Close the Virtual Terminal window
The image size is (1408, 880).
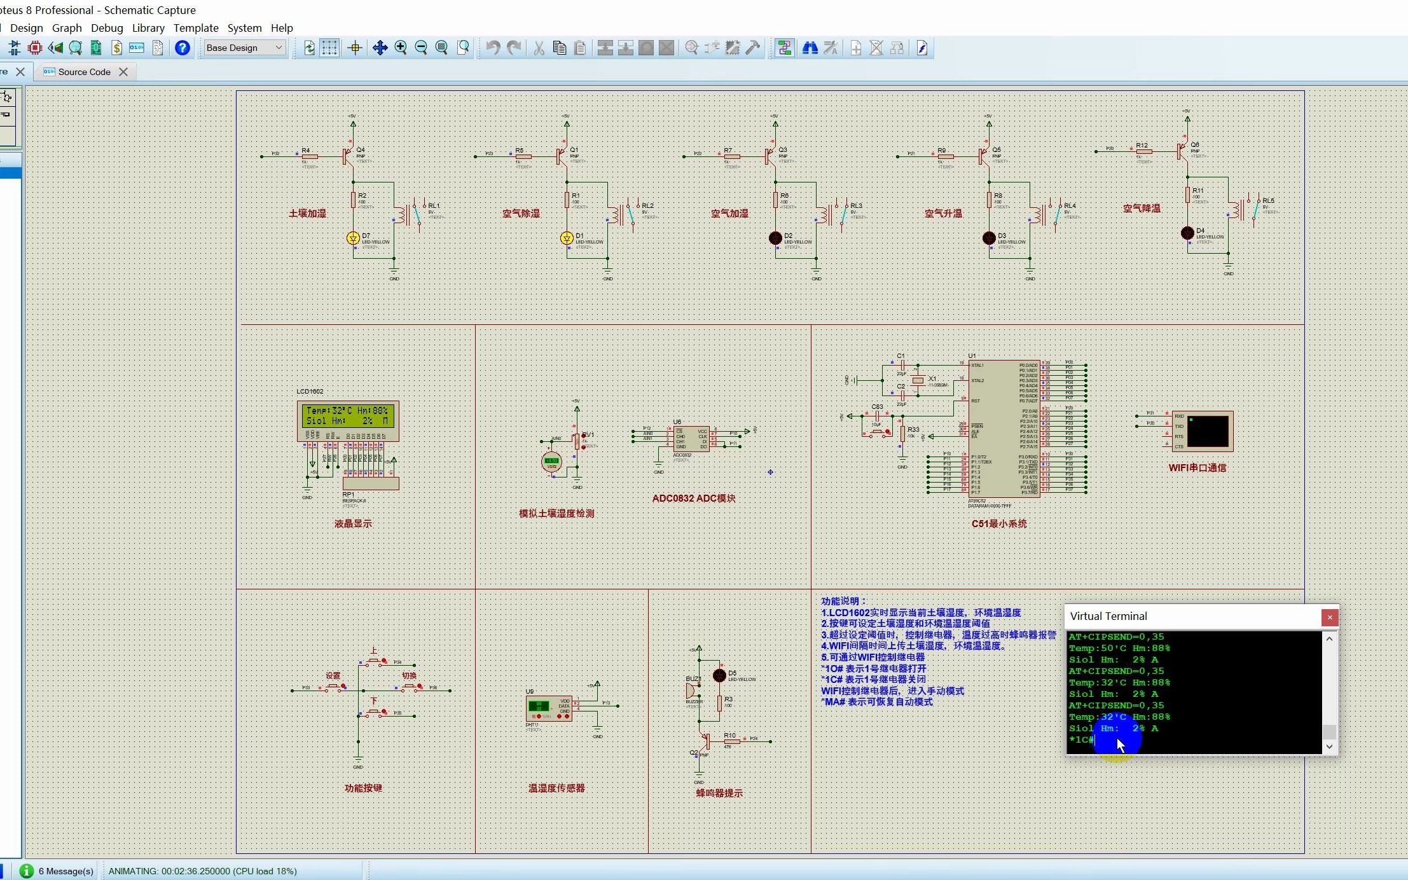[x=1329, y=617]
